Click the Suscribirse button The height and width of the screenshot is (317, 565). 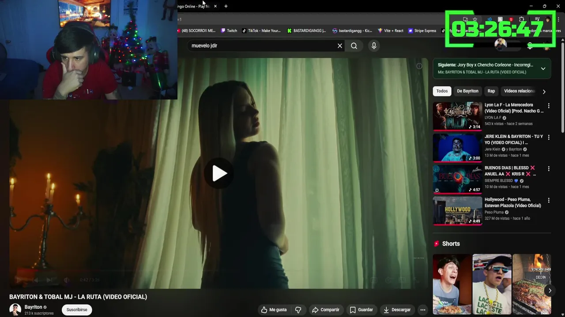point(77,310)
